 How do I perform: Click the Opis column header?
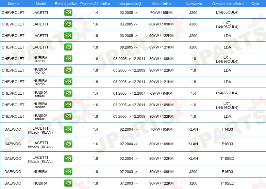click(x=255, y=4)
